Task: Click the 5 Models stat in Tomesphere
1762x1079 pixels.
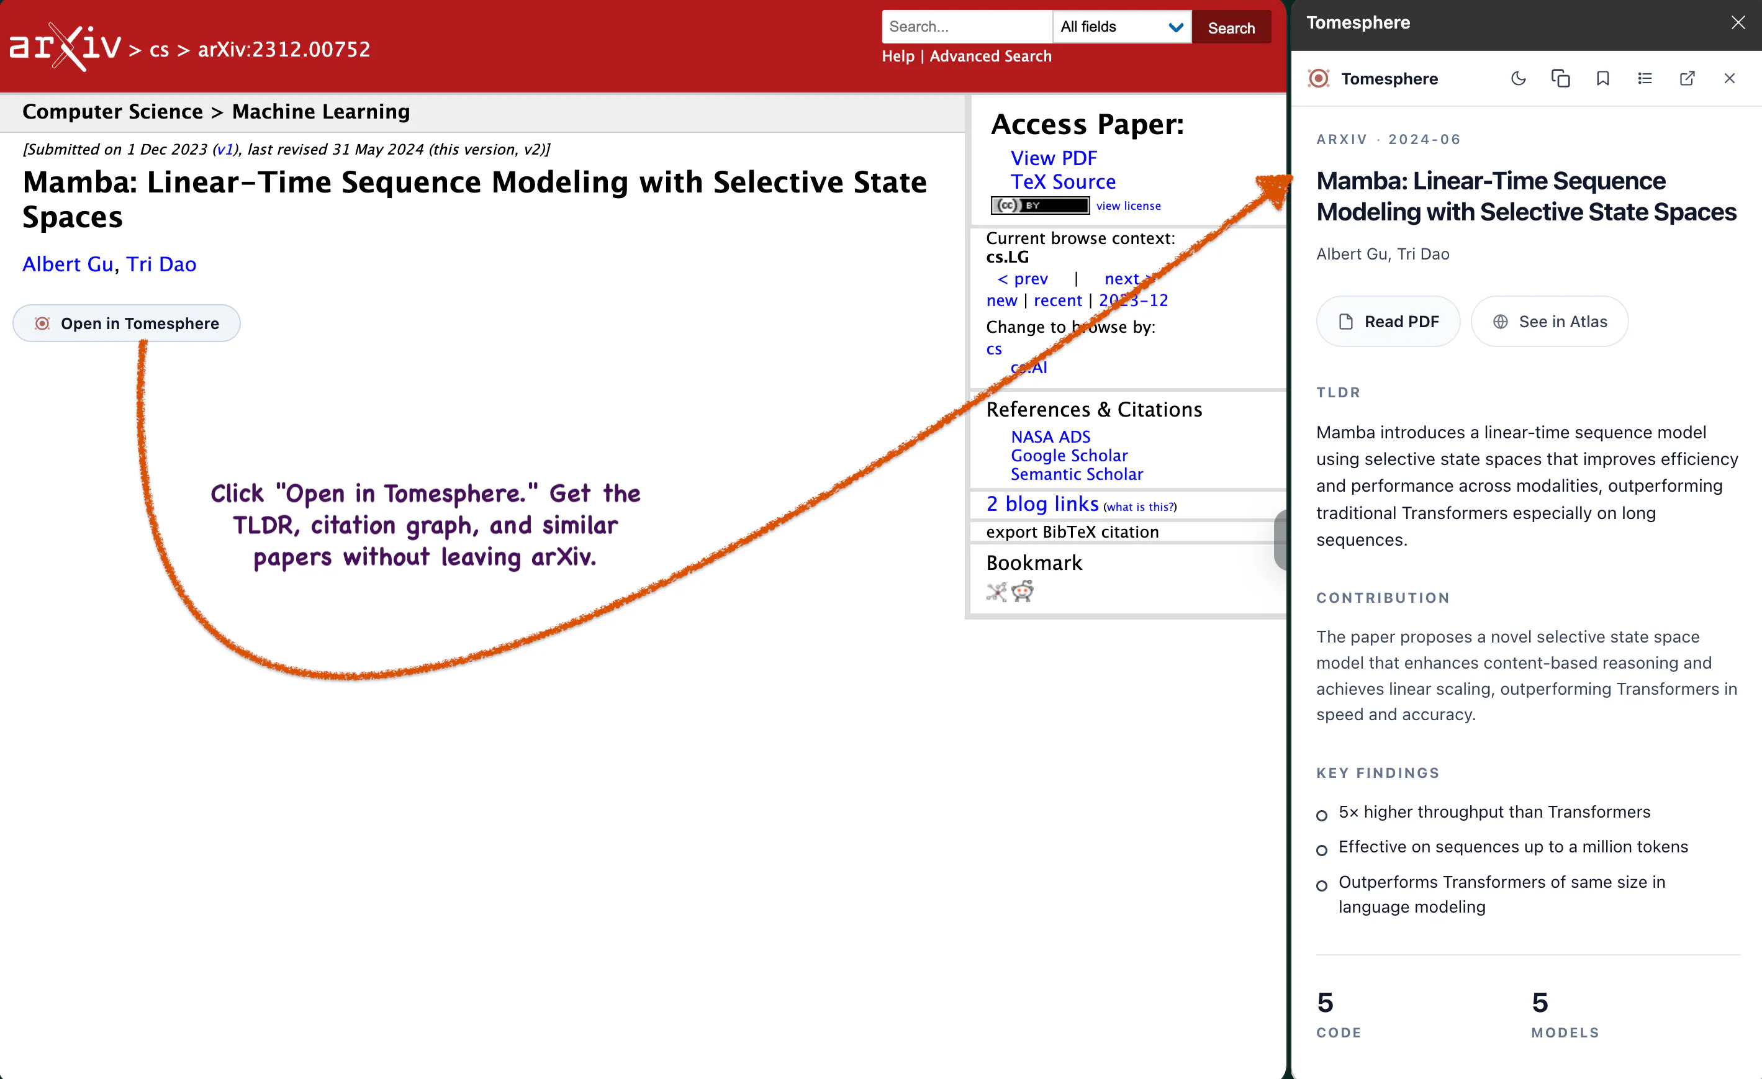Action: [x=1565, y=1014]
